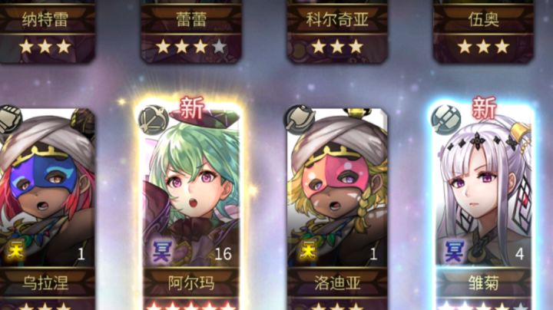553x310 pixels.
Task: Tap the purple 冥 badge on 雏菊
Action: click(454, 251)
